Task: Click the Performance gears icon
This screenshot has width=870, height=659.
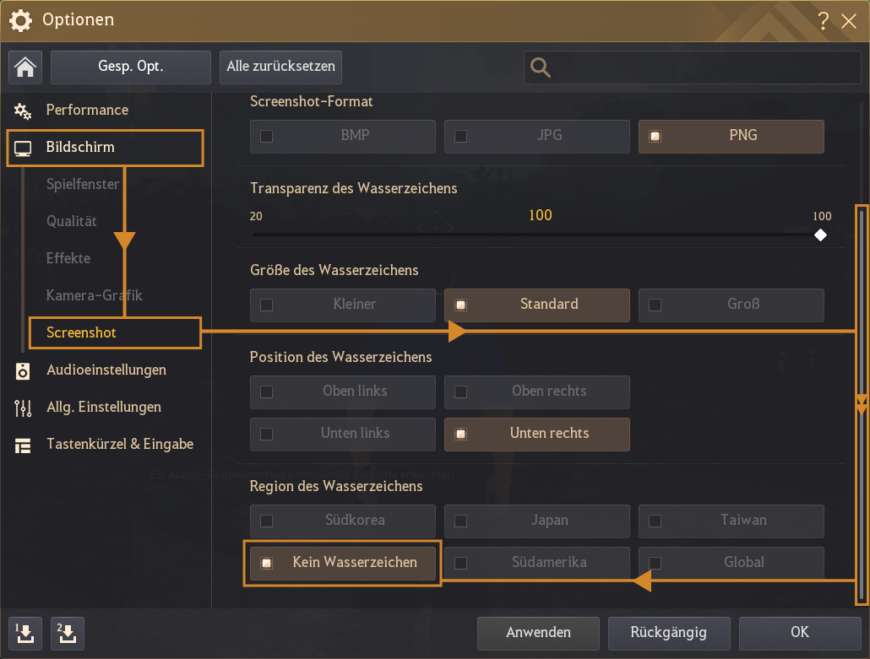Action: click(23, 111)
